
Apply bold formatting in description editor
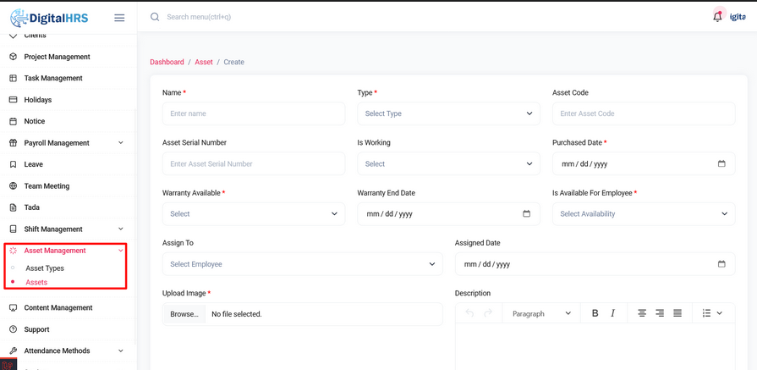click(595, 313)
